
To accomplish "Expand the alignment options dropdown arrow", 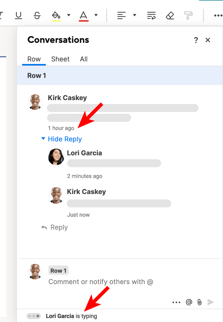I will point(134,15).
